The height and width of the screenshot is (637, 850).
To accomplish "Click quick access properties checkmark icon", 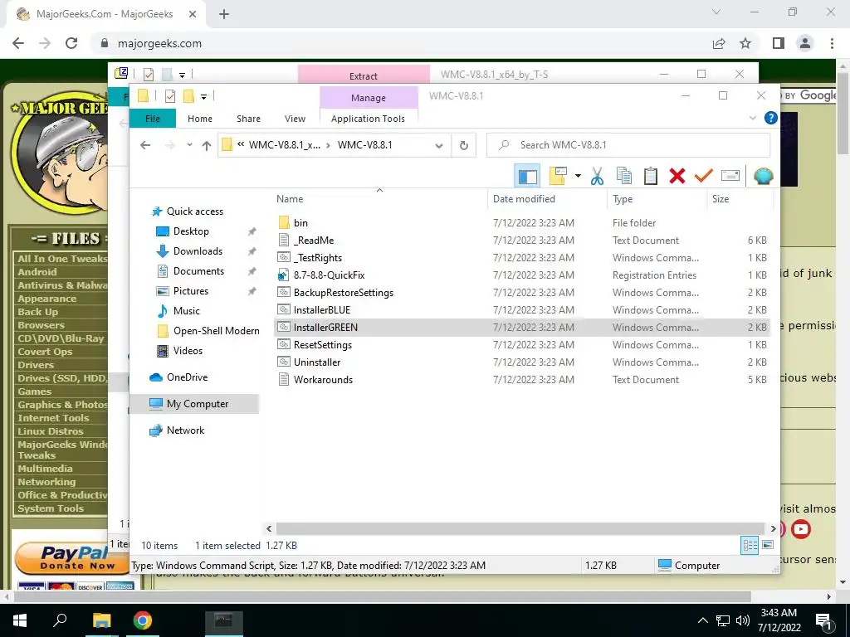I will [169, 96].
